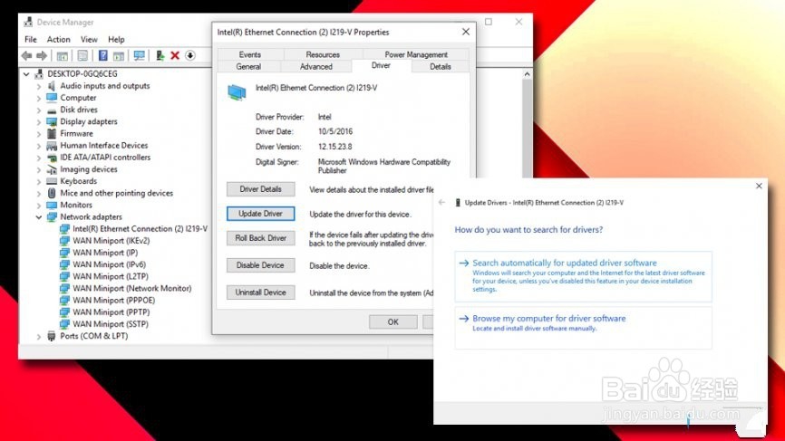Click the Monitors icon in device tree

52,205
